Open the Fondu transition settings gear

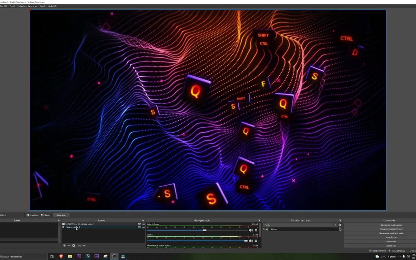point(340,225)
